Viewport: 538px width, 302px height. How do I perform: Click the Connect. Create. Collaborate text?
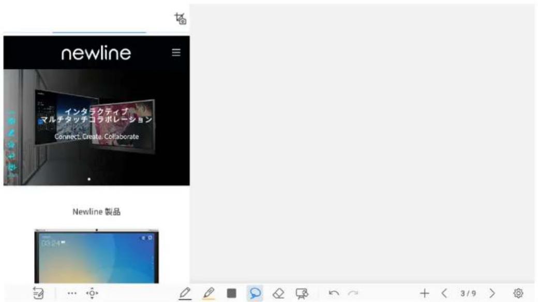tap(96, 137)
